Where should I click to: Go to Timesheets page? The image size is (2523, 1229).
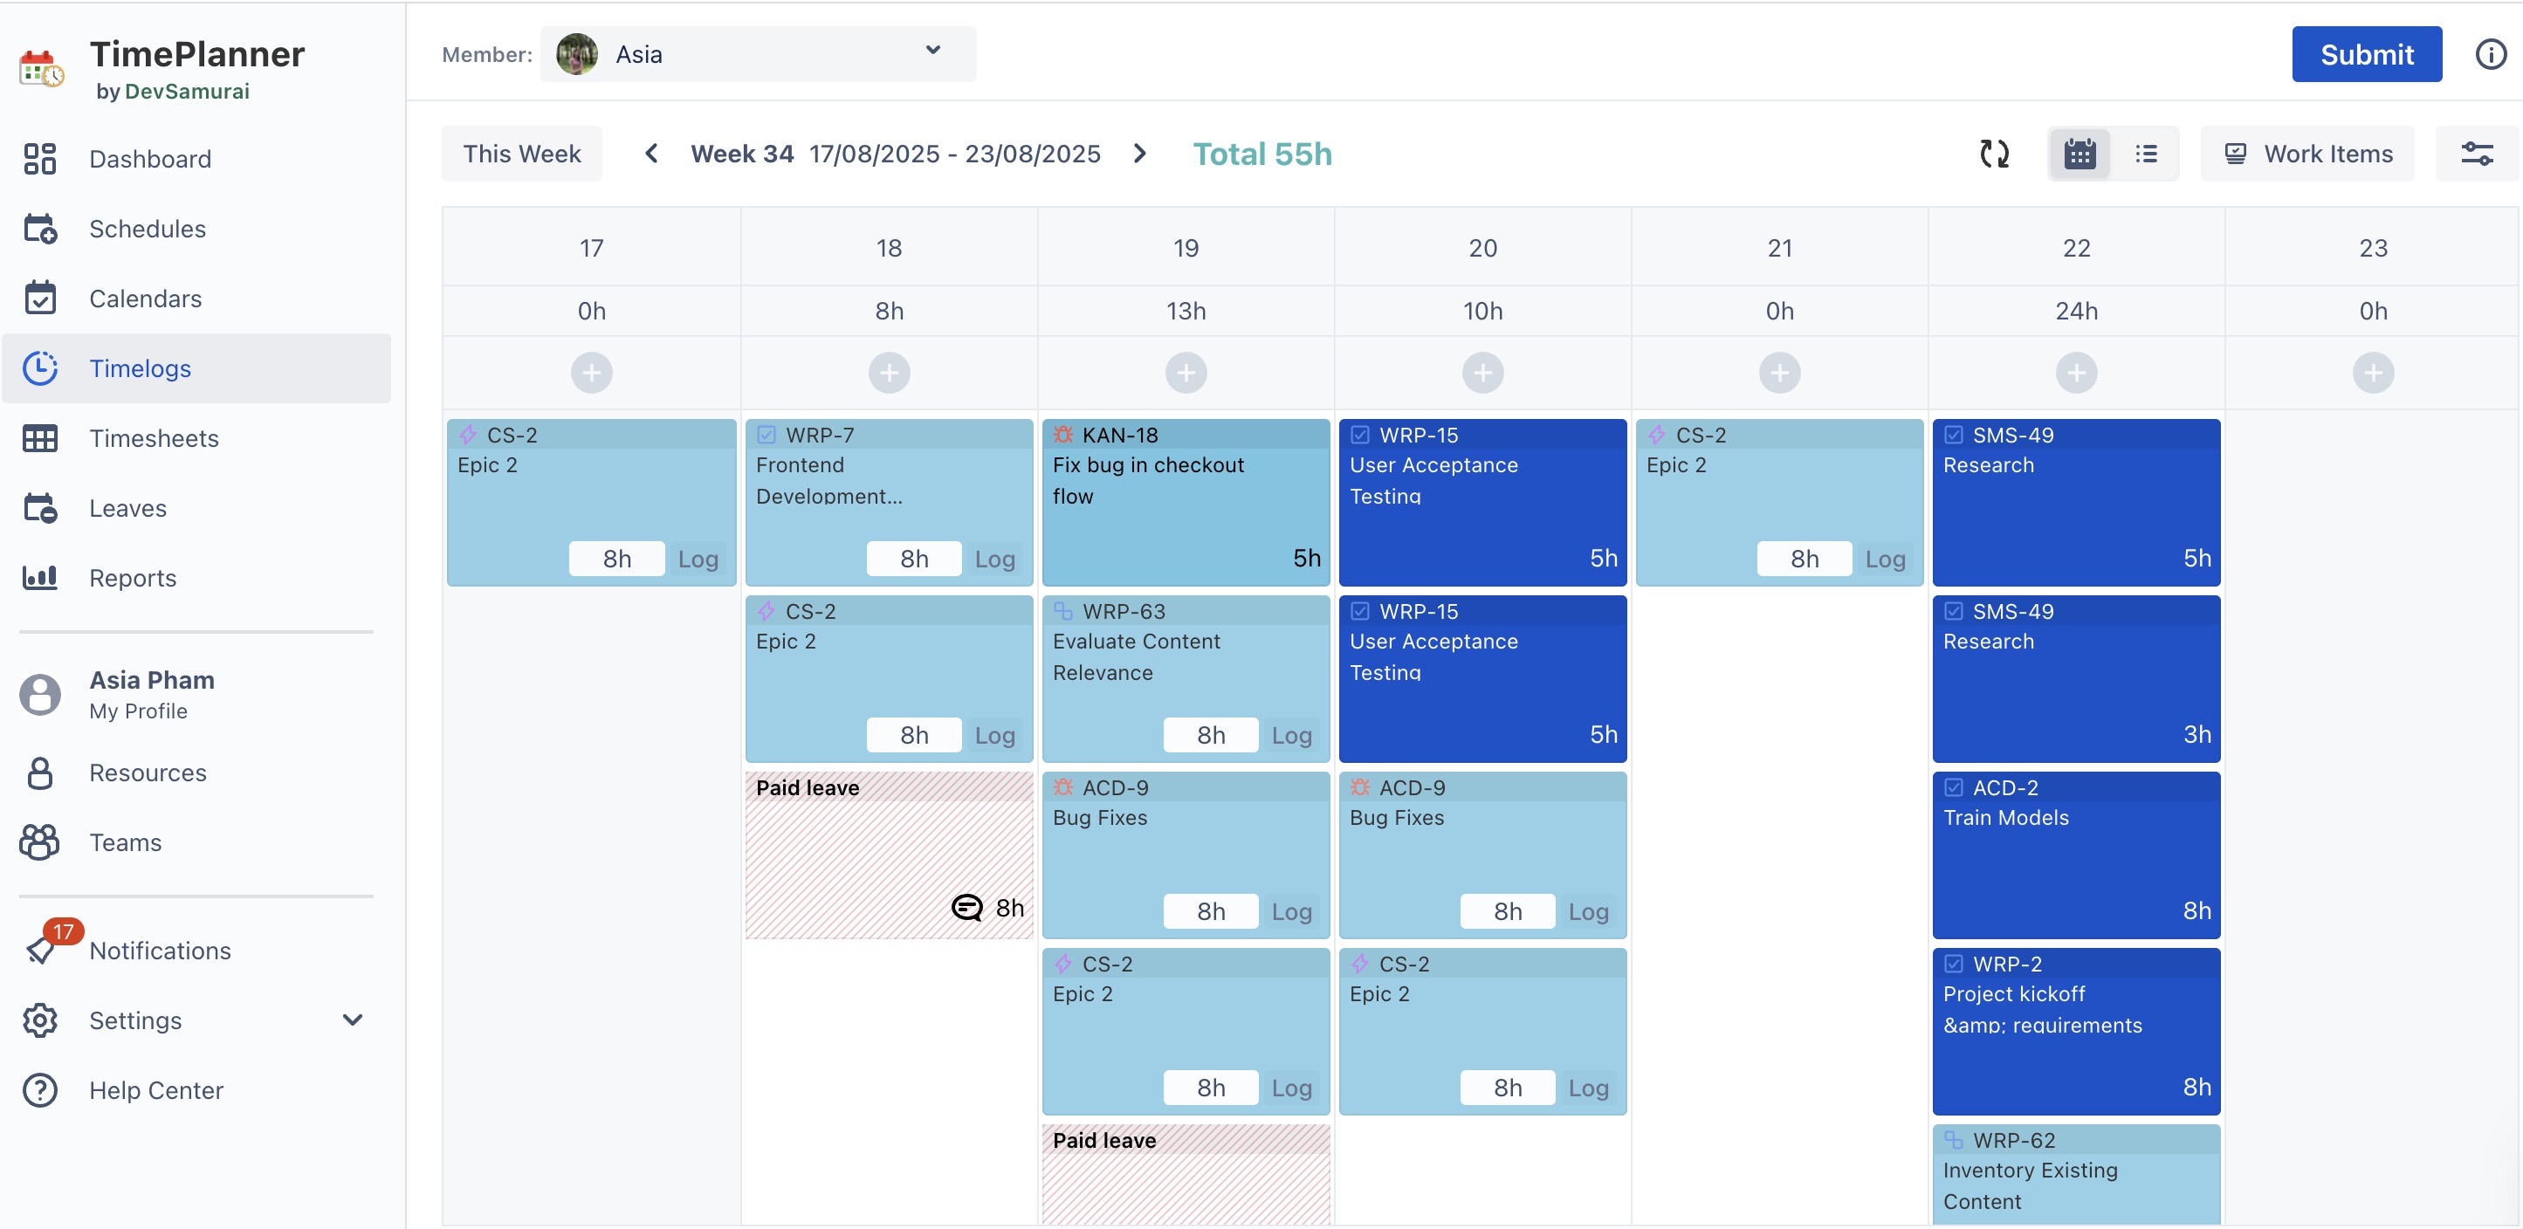[154, 439]
